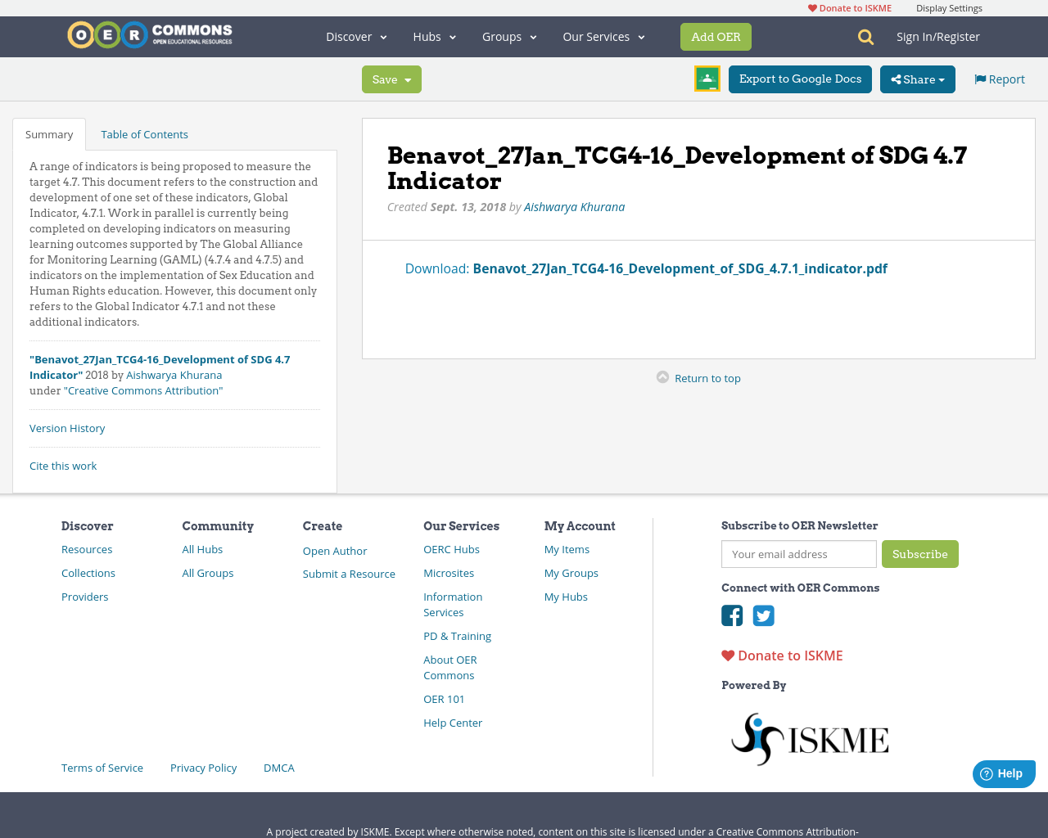Click the OER Commons logo
Screen dimensions: 1048x838
[x=150, y=35]
